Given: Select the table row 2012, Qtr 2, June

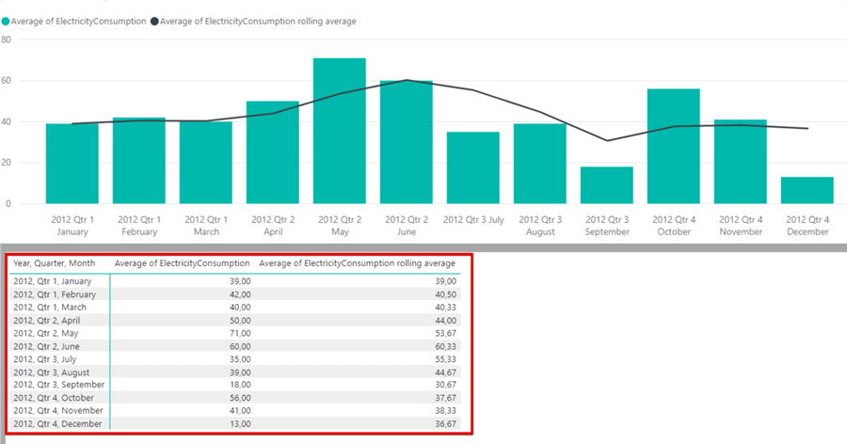Looking at the screenshot, I should pos(235,346).
